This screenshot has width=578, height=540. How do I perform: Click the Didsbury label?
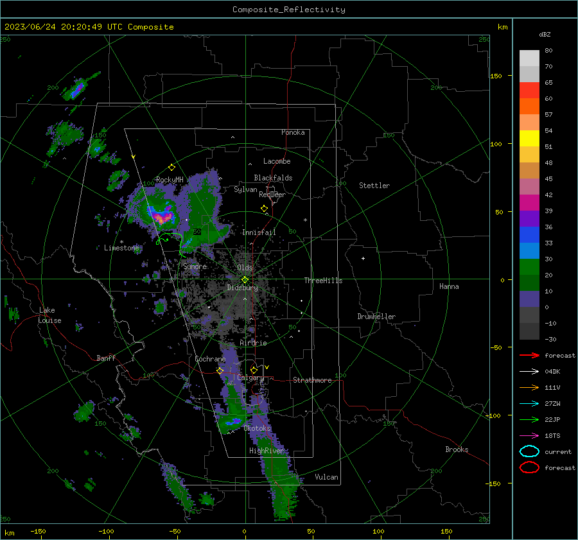pos(242,288)
